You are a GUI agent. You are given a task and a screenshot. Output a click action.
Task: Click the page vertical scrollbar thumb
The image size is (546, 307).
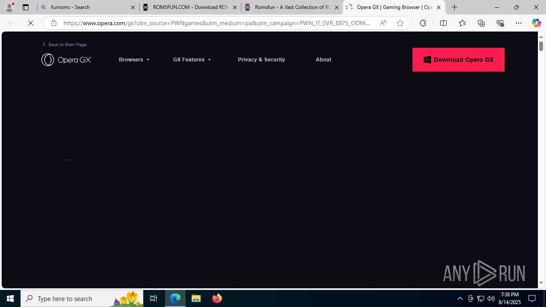tap(541, 46)
